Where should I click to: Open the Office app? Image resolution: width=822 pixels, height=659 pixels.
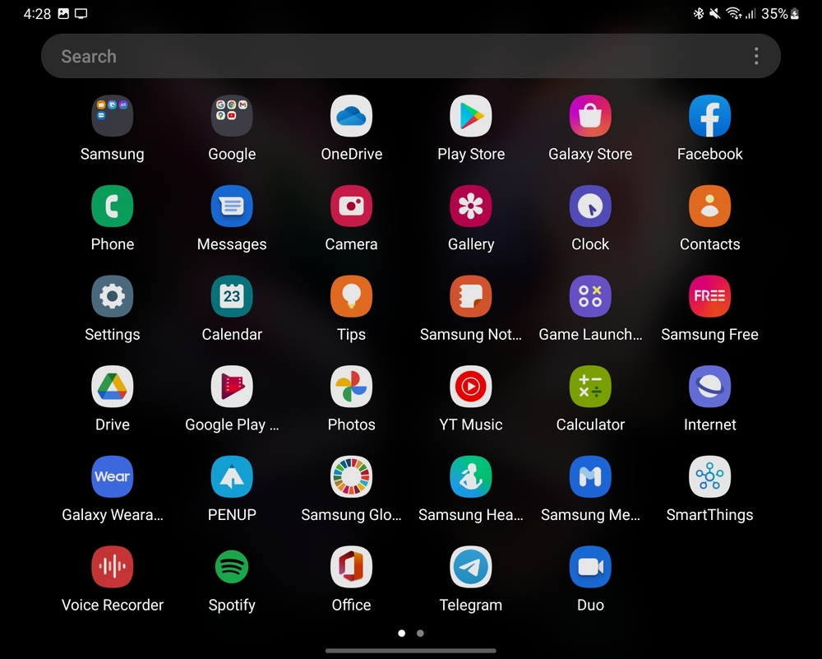tap(351, 567)
